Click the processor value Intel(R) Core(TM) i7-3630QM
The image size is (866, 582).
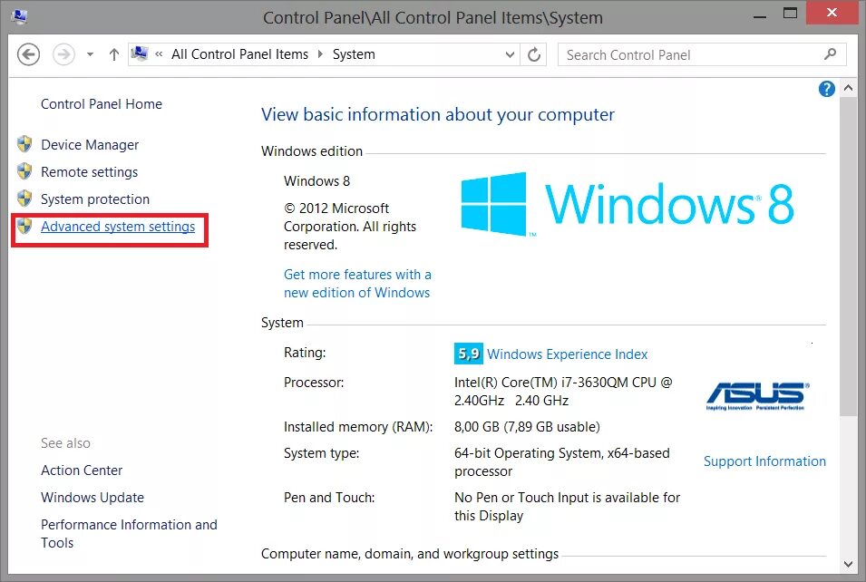tap(563, 392)
